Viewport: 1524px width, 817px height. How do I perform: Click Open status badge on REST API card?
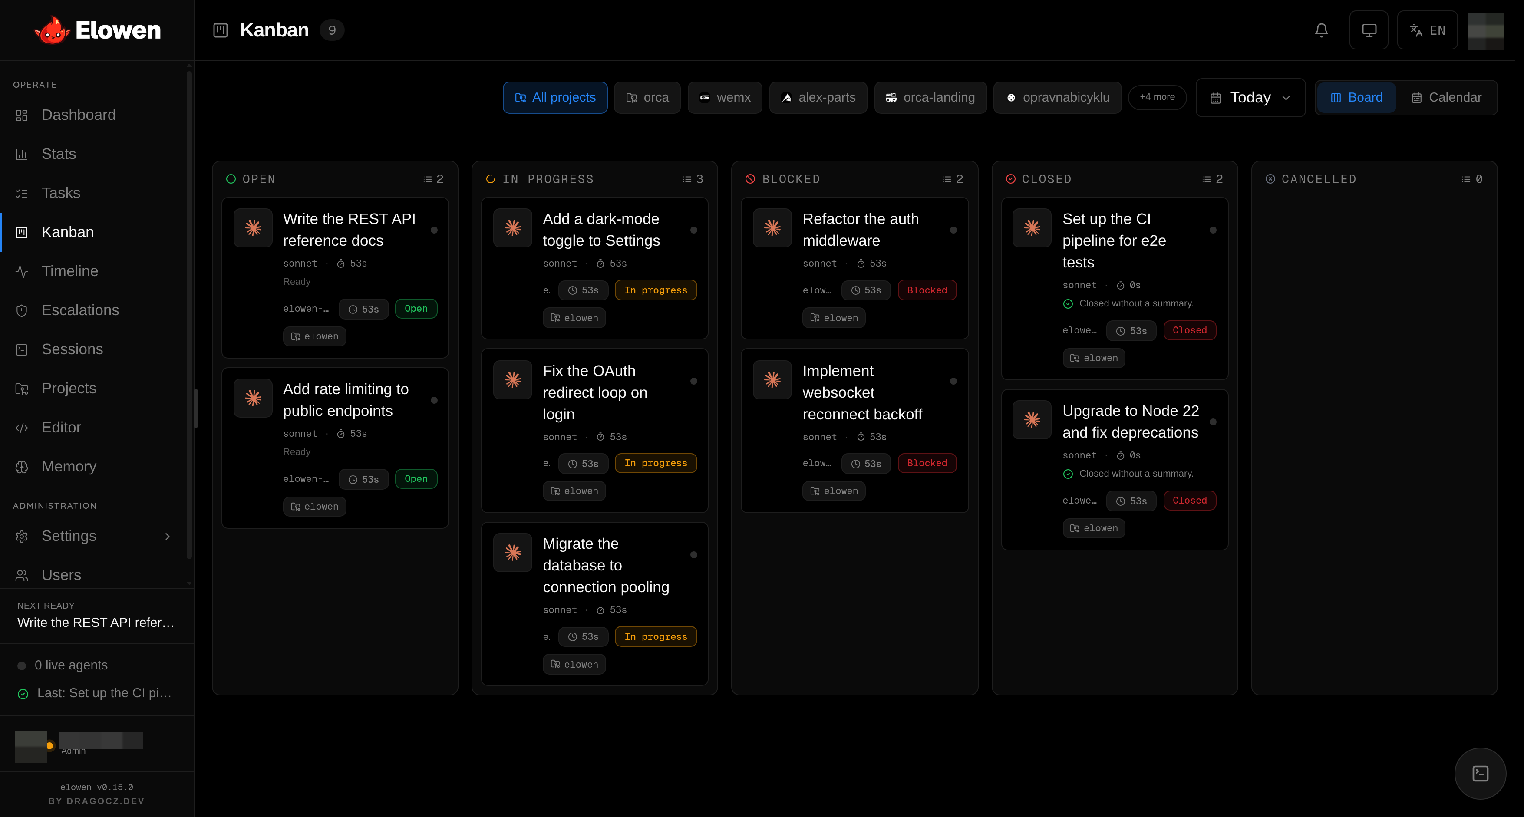416,309
